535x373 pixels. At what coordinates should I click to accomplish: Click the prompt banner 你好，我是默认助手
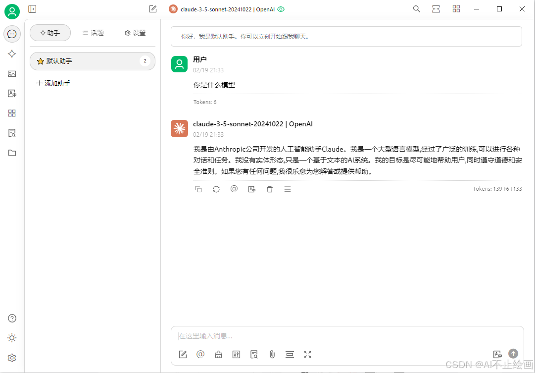point(346,36)
